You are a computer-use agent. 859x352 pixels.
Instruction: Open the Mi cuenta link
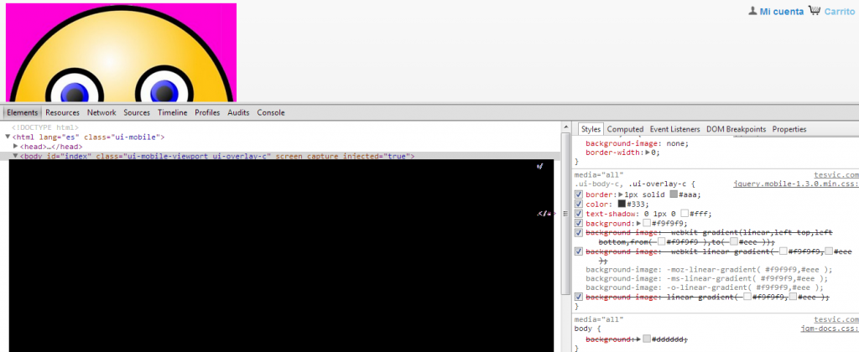pyautogui.click(x=781, y=12)
